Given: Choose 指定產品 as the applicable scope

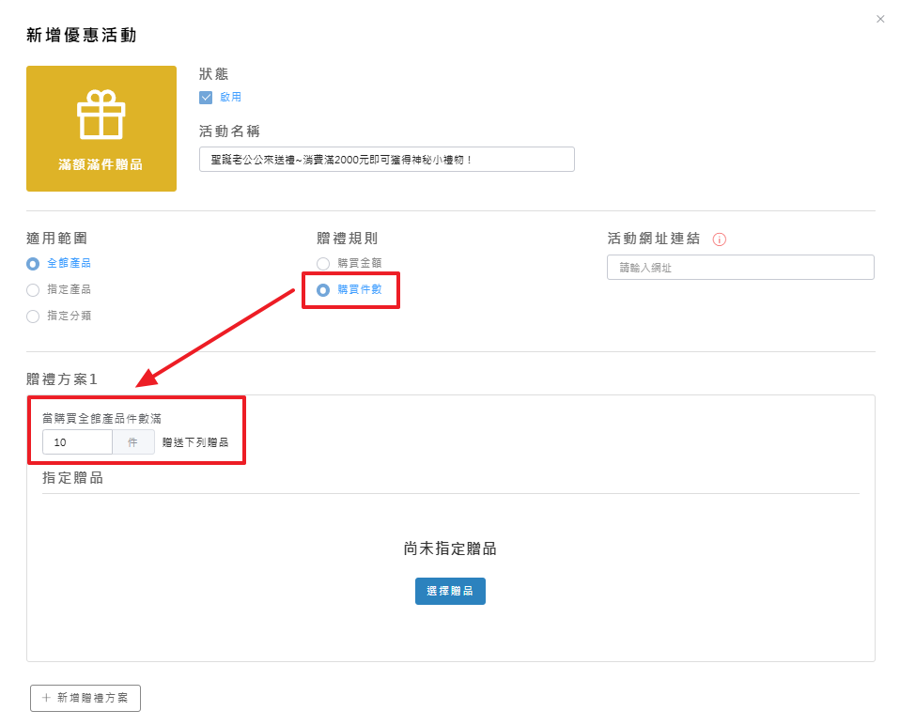Looking at the screenshot, I should 33,290.
